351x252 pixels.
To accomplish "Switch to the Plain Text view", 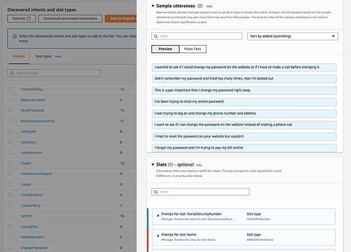I will 193,49.
